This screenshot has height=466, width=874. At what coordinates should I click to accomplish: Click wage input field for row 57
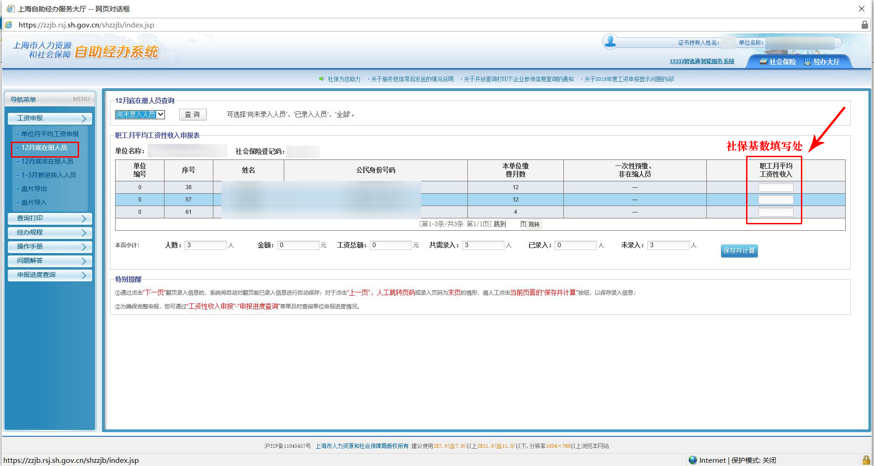point(776,200)
